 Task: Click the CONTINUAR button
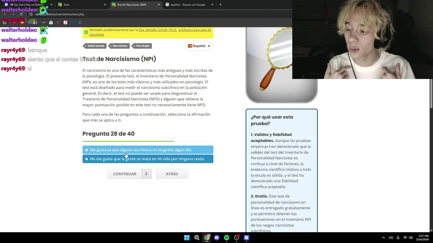130,174
